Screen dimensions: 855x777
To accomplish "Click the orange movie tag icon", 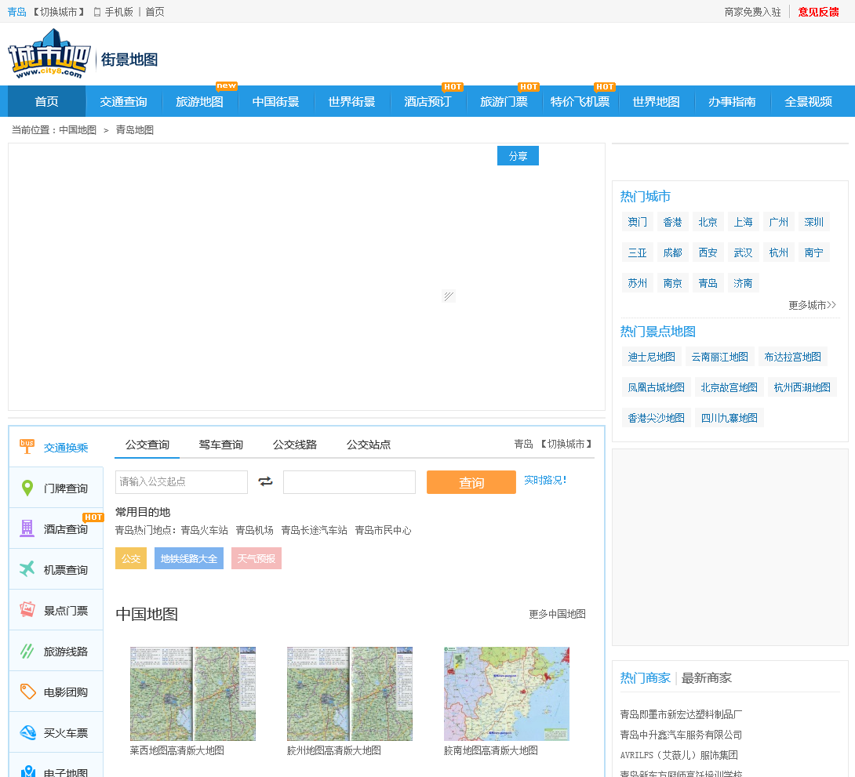I will click(27, 692).
